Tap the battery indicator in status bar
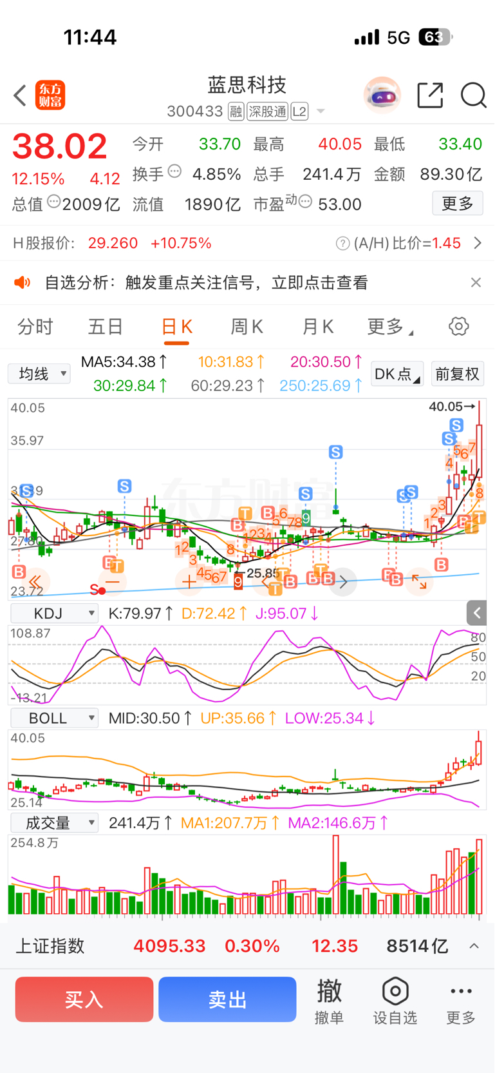The width and height of the screenshot is (495, 1073). point(435,37)
